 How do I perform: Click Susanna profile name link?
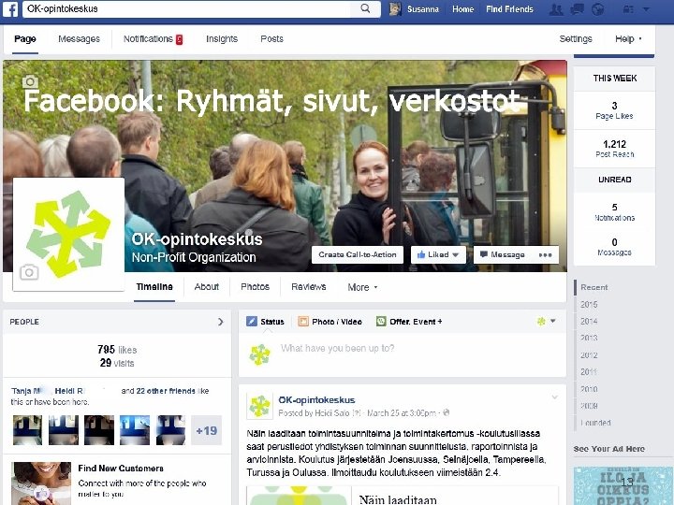(x=422, y=9)
